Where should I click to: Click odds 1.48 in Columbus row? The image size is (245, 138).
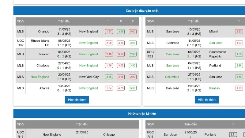239,77
